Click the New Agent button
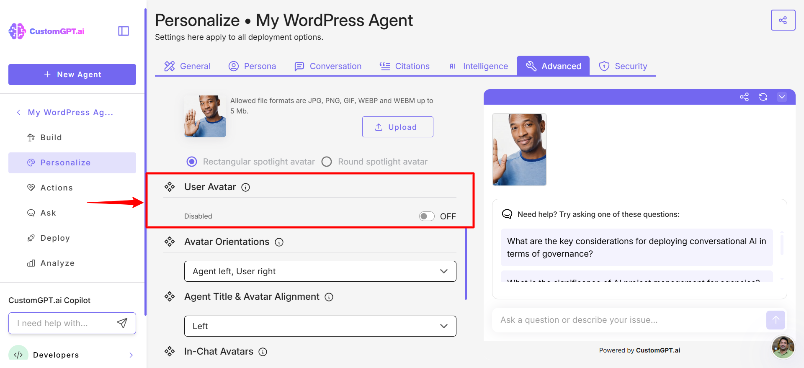The image size is (804, 368). click(72, 75)
